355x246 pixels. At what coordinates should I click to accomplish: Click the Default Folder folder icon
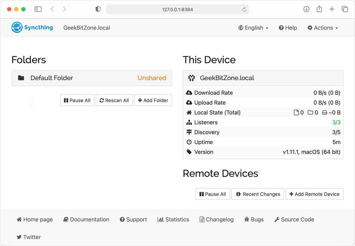pyautogui.click(x=21, y=78)
